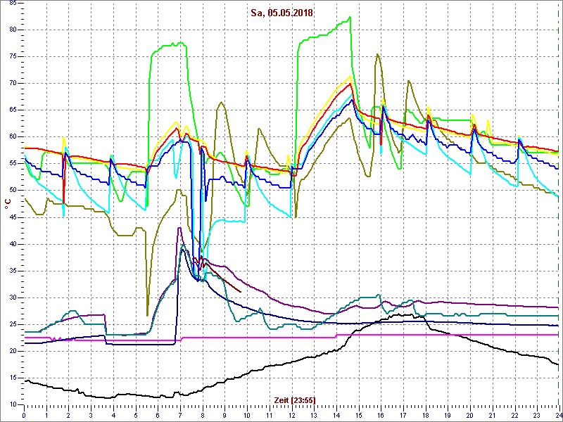Select the 75 value on temperature axis
Image resolution: width=563 pixels, height=422 pixels.
[13, 57]
